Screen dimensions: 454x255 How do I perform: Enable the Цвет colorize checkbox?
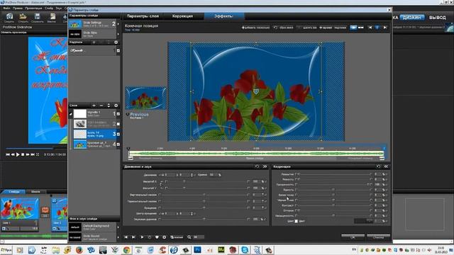click(297, 221)
